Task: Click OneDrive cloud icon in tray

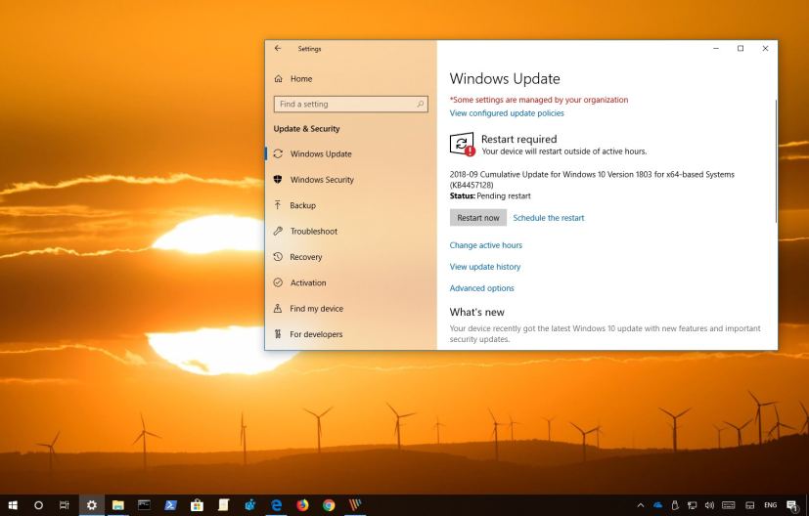Action: [657, 505]
